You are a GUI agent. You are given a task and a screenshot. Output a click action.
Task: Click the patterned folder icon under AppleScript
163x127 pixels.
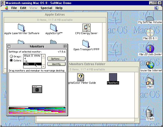click(53, 42)
